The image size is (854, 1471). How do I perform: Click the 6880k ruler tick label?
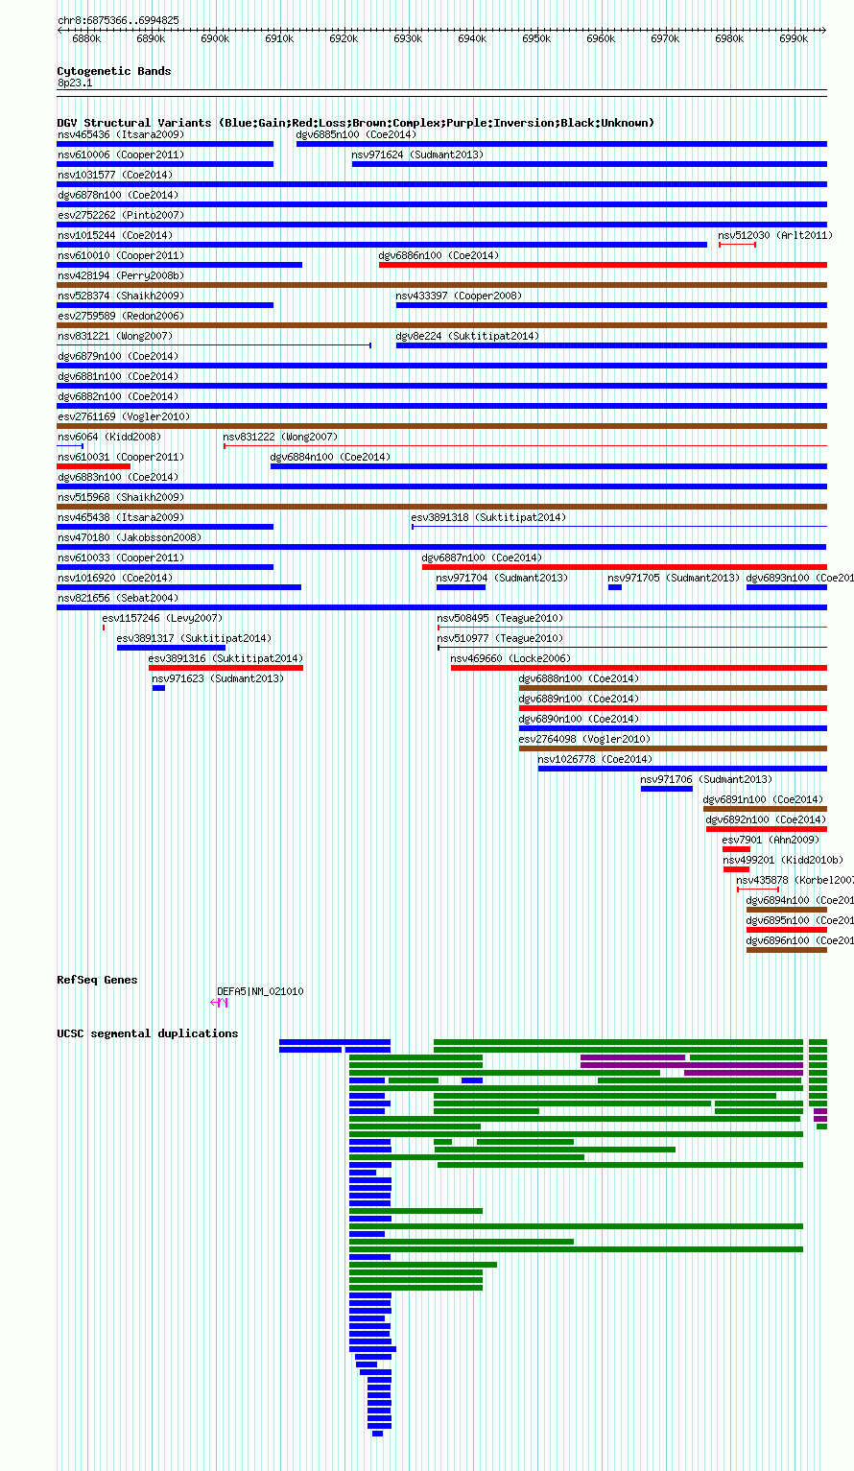coord(86,38)
